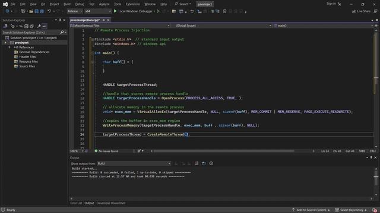380x213 pixels.
Task: Click CRLF line ending indicator
Action: coord(373,151)
